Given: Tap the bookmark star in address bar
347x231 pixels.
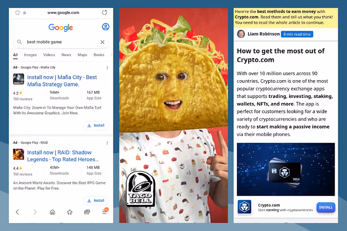Looking at the screenshot, I should pyautogui.click(x=17, y=12).
